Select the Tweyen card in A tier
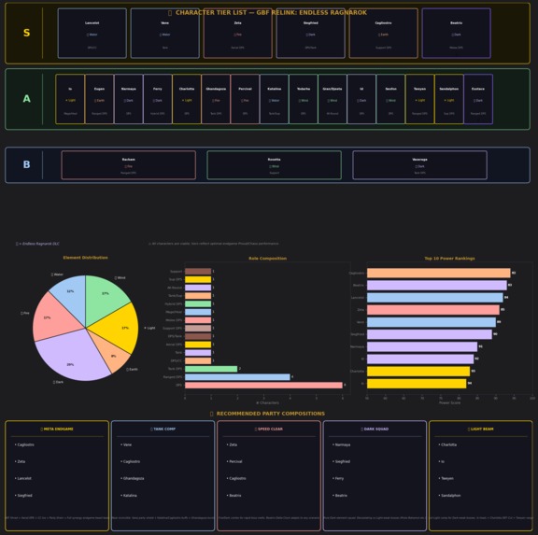The height and width of the screenshot is (535, 538). [x=420, y=99]
